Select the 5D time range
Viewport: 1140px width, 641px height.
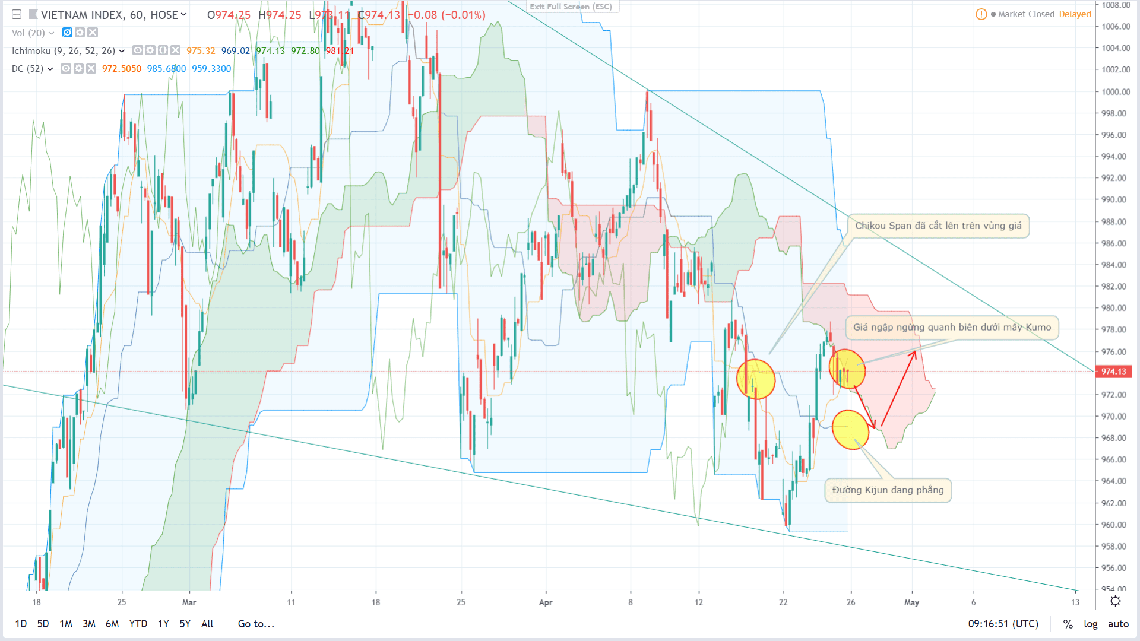pyautogui.click(x=43, y=624)
